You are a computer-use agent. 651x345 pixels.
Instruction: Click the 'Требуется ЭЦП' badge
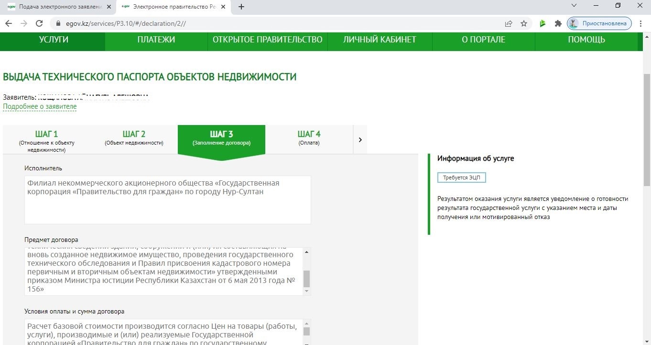(462, 178)
